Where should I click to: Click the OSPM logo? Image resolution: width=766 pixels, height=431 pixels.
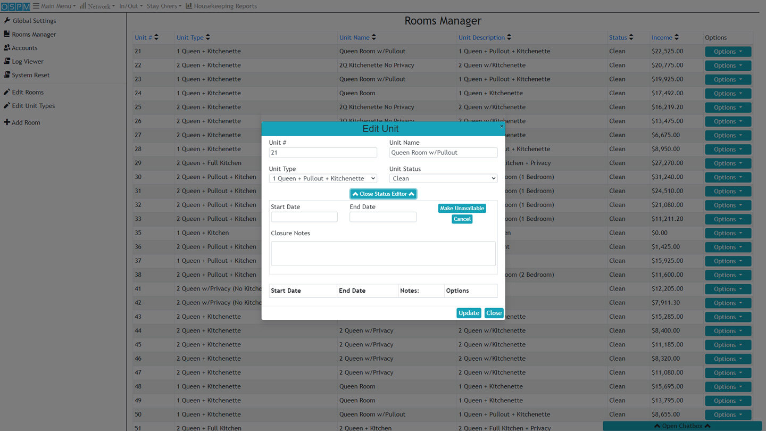tap(15, 6)
